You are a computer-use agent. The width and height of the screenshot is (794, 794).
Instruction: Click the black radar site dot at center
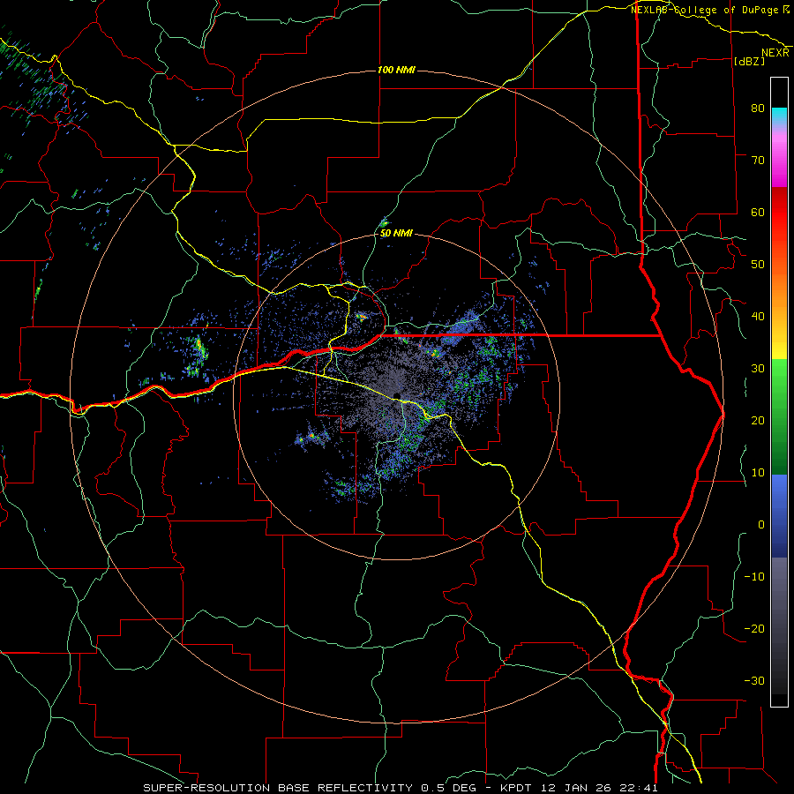coord(396,396)
